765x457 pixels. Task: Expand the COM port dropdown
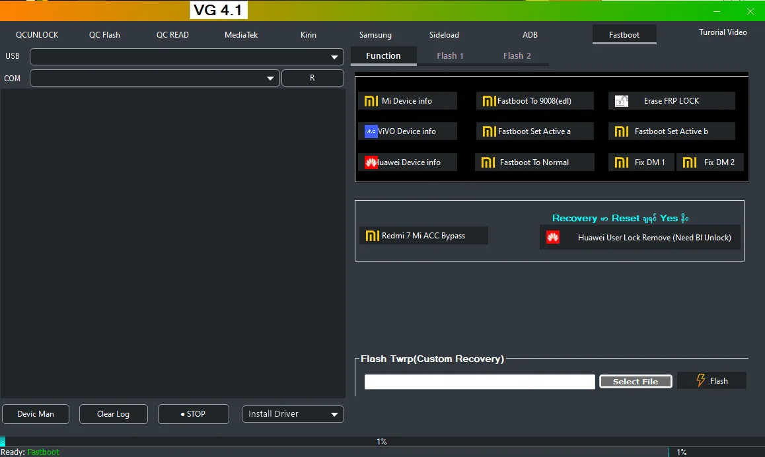(x=270, y=78)
